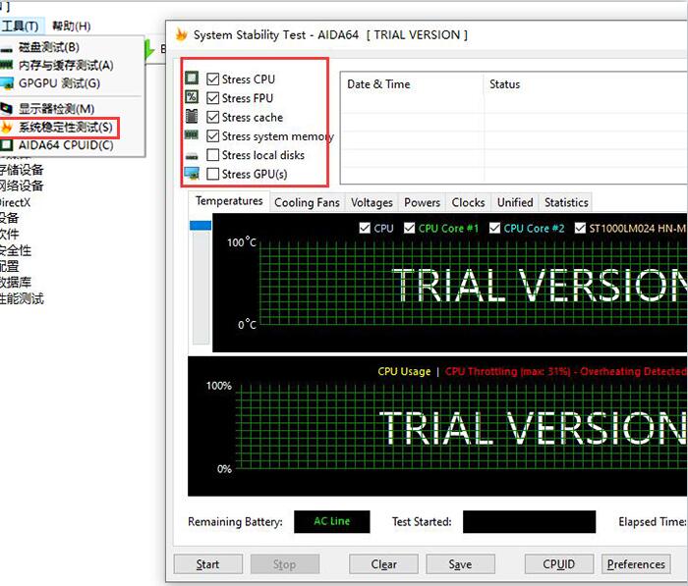Click the local disks drive icon
The image size is (688, 586).
click(192, 155)
